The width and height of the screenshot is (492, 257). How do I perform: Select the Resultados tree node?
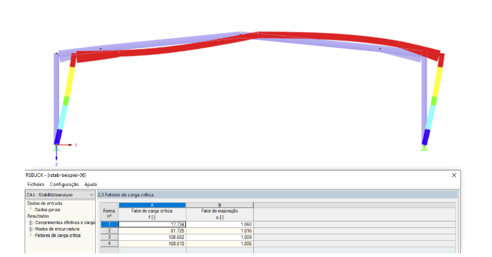coord(38,216)
